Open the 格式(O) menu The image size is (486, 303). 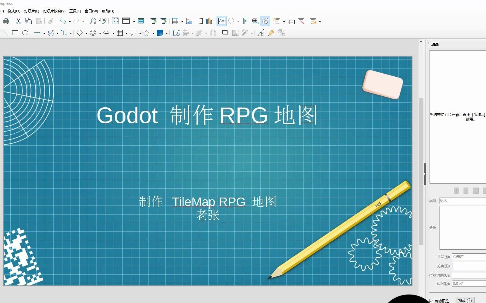point(14,11)
